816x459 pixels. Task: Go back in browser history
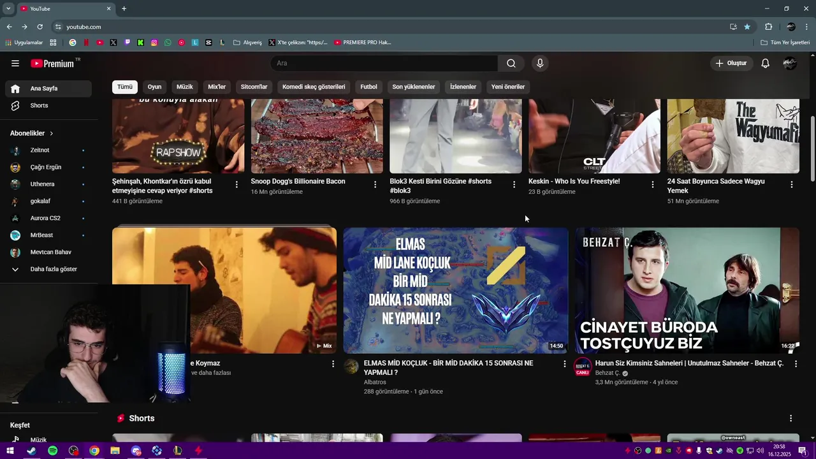pyautogui.click(x=9, y=27)
